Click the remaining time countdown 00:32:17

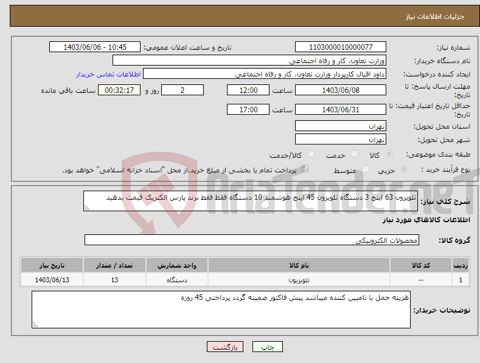click(x=119, y=90)
